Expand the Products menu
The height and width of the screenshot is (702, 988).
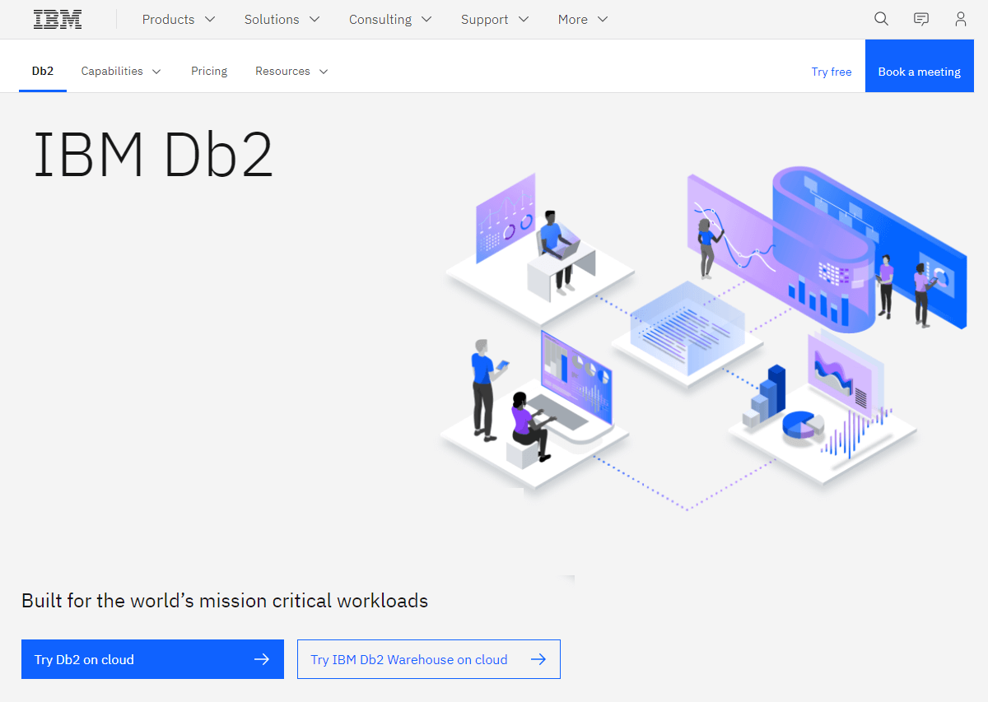pyautogui.click(x=179, y=20)
